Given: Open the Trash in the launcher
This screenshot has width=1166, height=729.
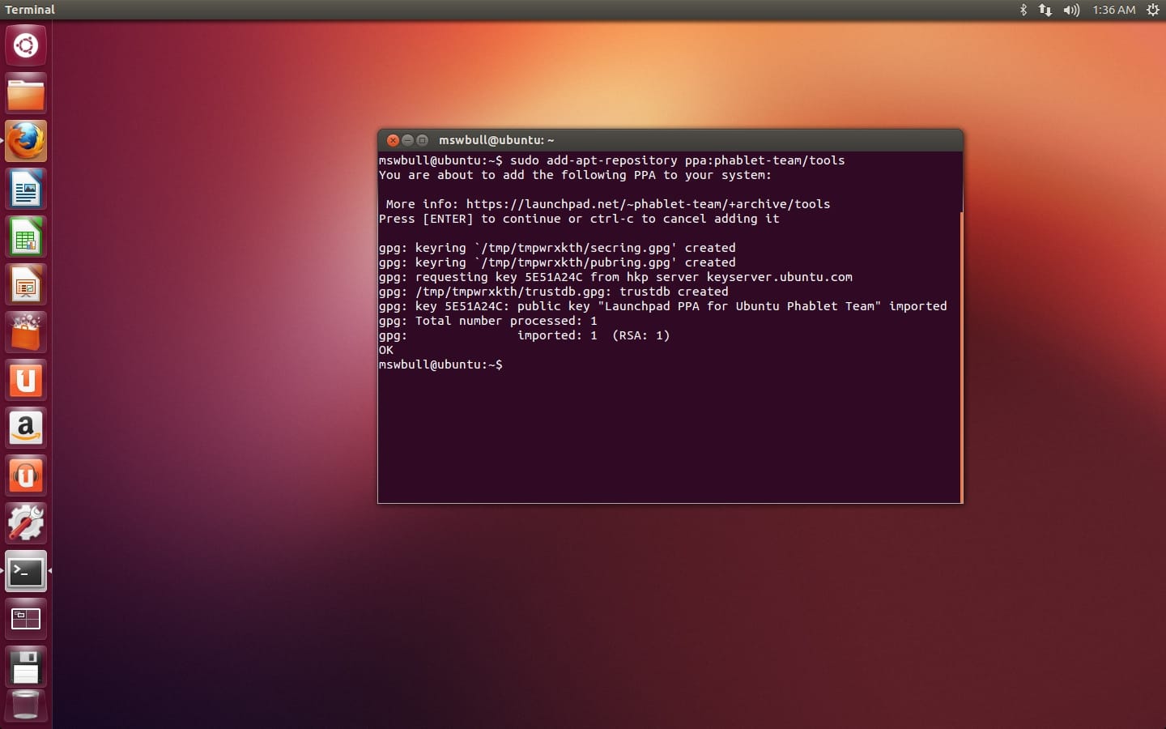Looking at the screenshot, I should tap(26, 705).
